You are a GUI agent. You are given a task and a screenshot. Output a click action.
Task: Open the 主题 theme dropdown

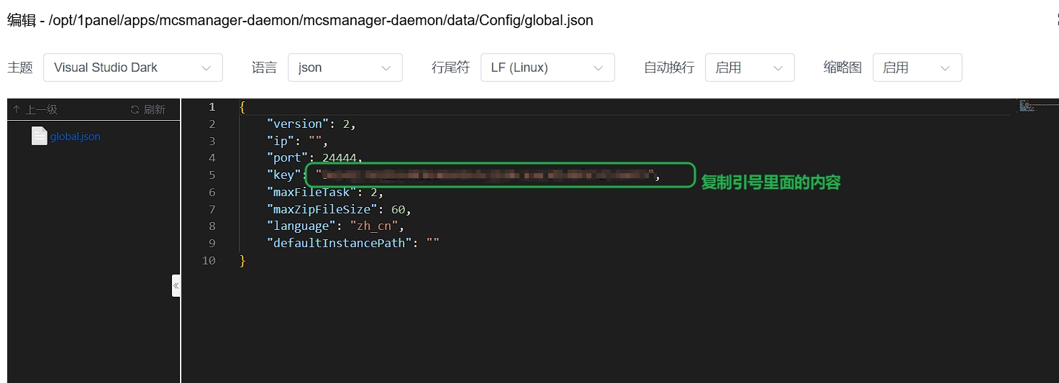click(x=132, y=68)
